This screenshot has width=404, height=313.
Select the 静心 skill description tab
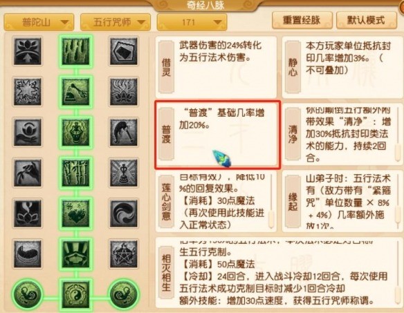293,67
